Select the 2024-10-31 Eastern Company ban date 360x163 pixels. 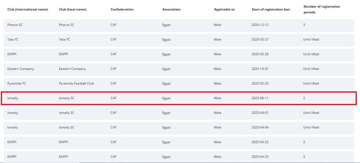coord(260,69)
